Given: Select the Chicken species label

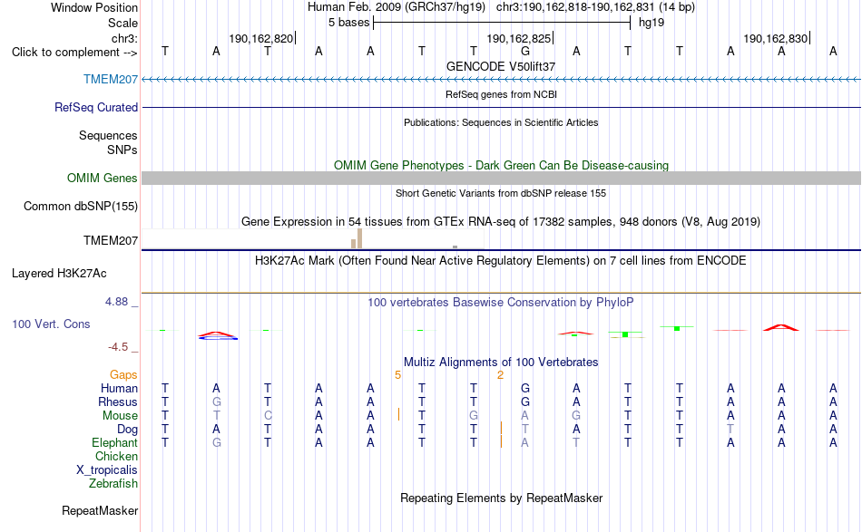Looking at the screenshot, I should 116,456.
